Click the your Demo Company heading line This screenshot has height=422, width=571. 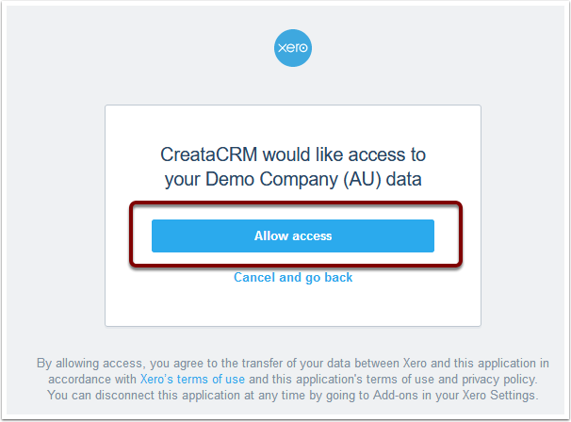(293, 179)
